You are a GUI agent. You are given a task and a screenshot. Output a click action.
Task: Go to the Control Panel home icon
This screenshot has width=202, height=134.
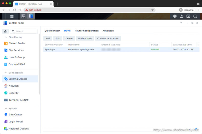click(x=5, y=31)
